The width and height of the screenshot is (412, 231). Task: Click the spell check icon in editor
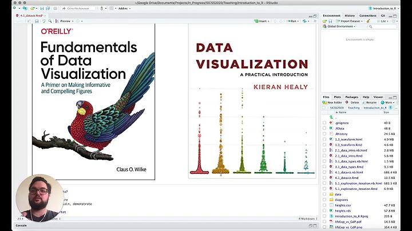tap(44, 21)
